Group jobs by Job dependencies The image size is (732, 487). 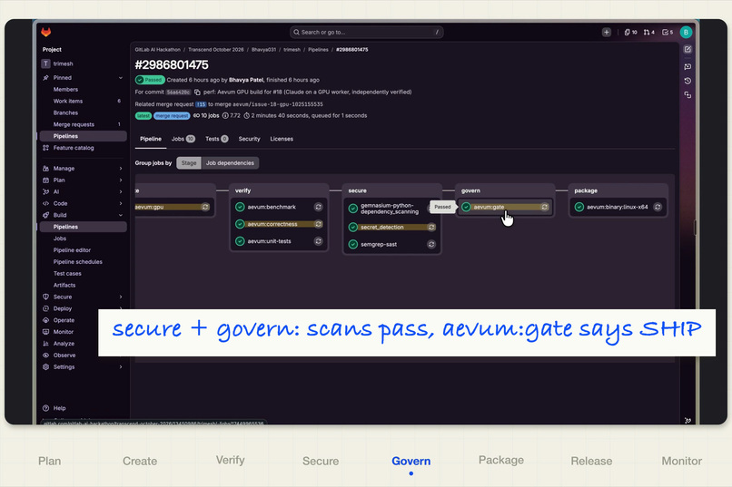point(230,163)
